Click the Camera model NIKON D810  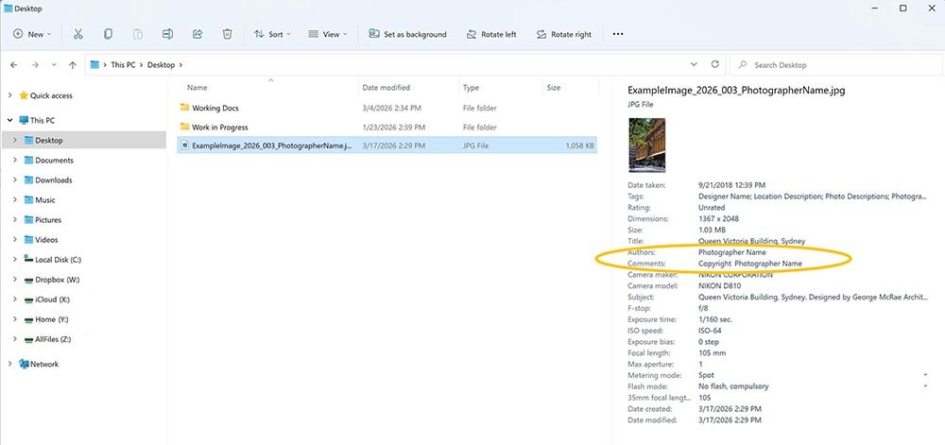pos(721,286)
